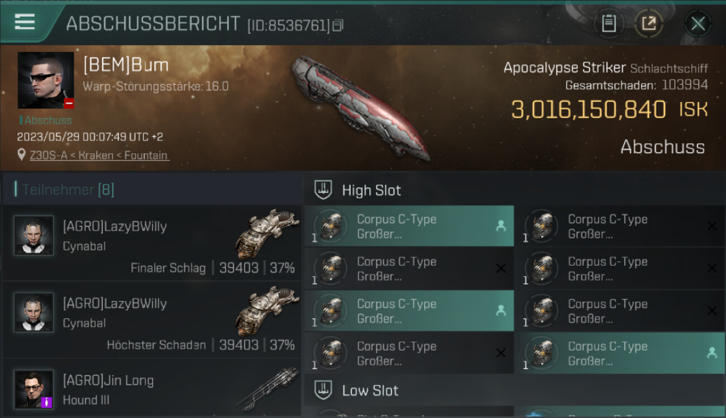This screenshot has height=418, width=726.
Task: Close the Abschussbericht window
Action: point(698,23)
